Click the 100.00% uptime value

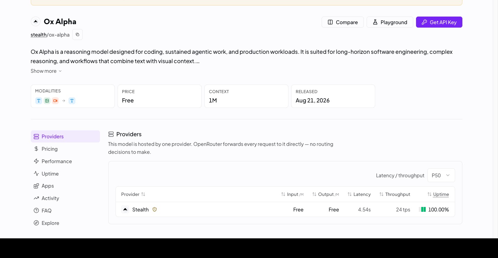point(439,209)
